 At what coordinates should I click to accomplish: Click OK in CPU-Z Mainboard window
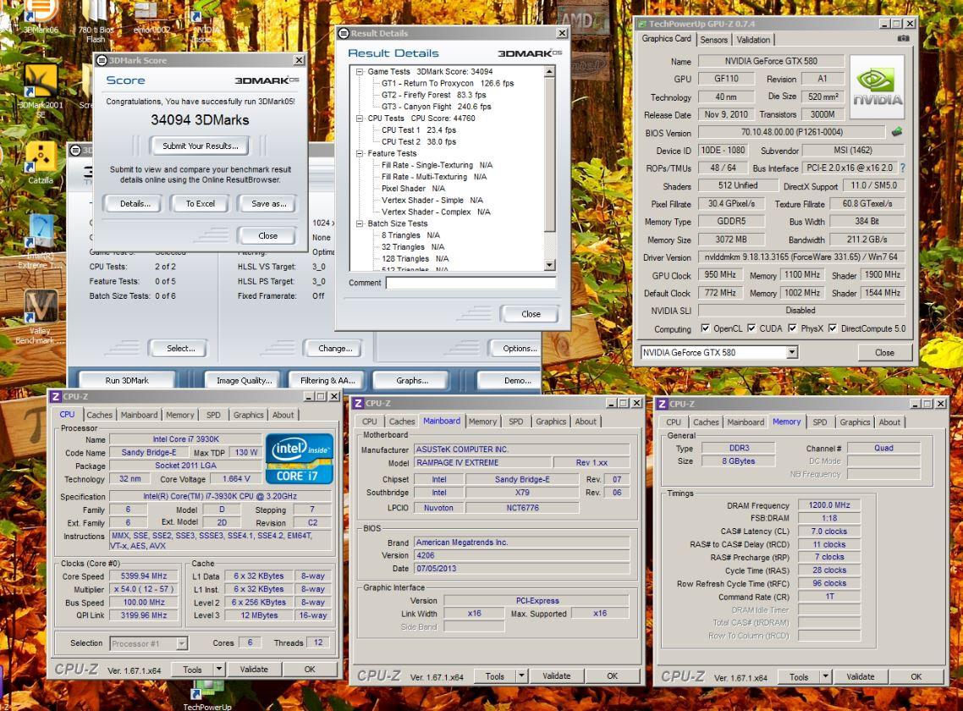pyautogui.click(x=613, y=675)
